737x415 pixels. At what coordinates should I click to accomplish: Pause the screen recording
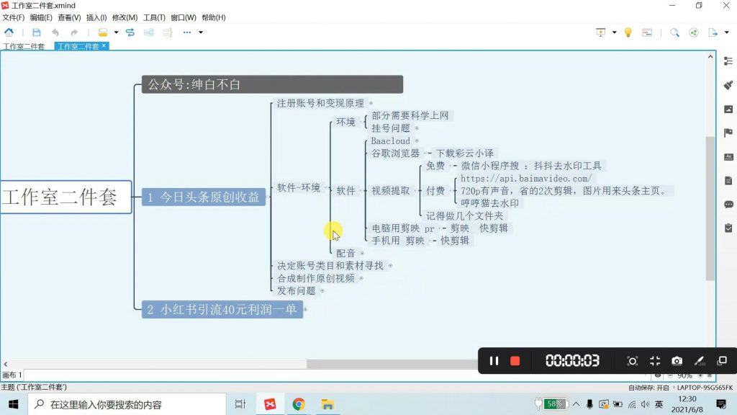coord(494,361)
